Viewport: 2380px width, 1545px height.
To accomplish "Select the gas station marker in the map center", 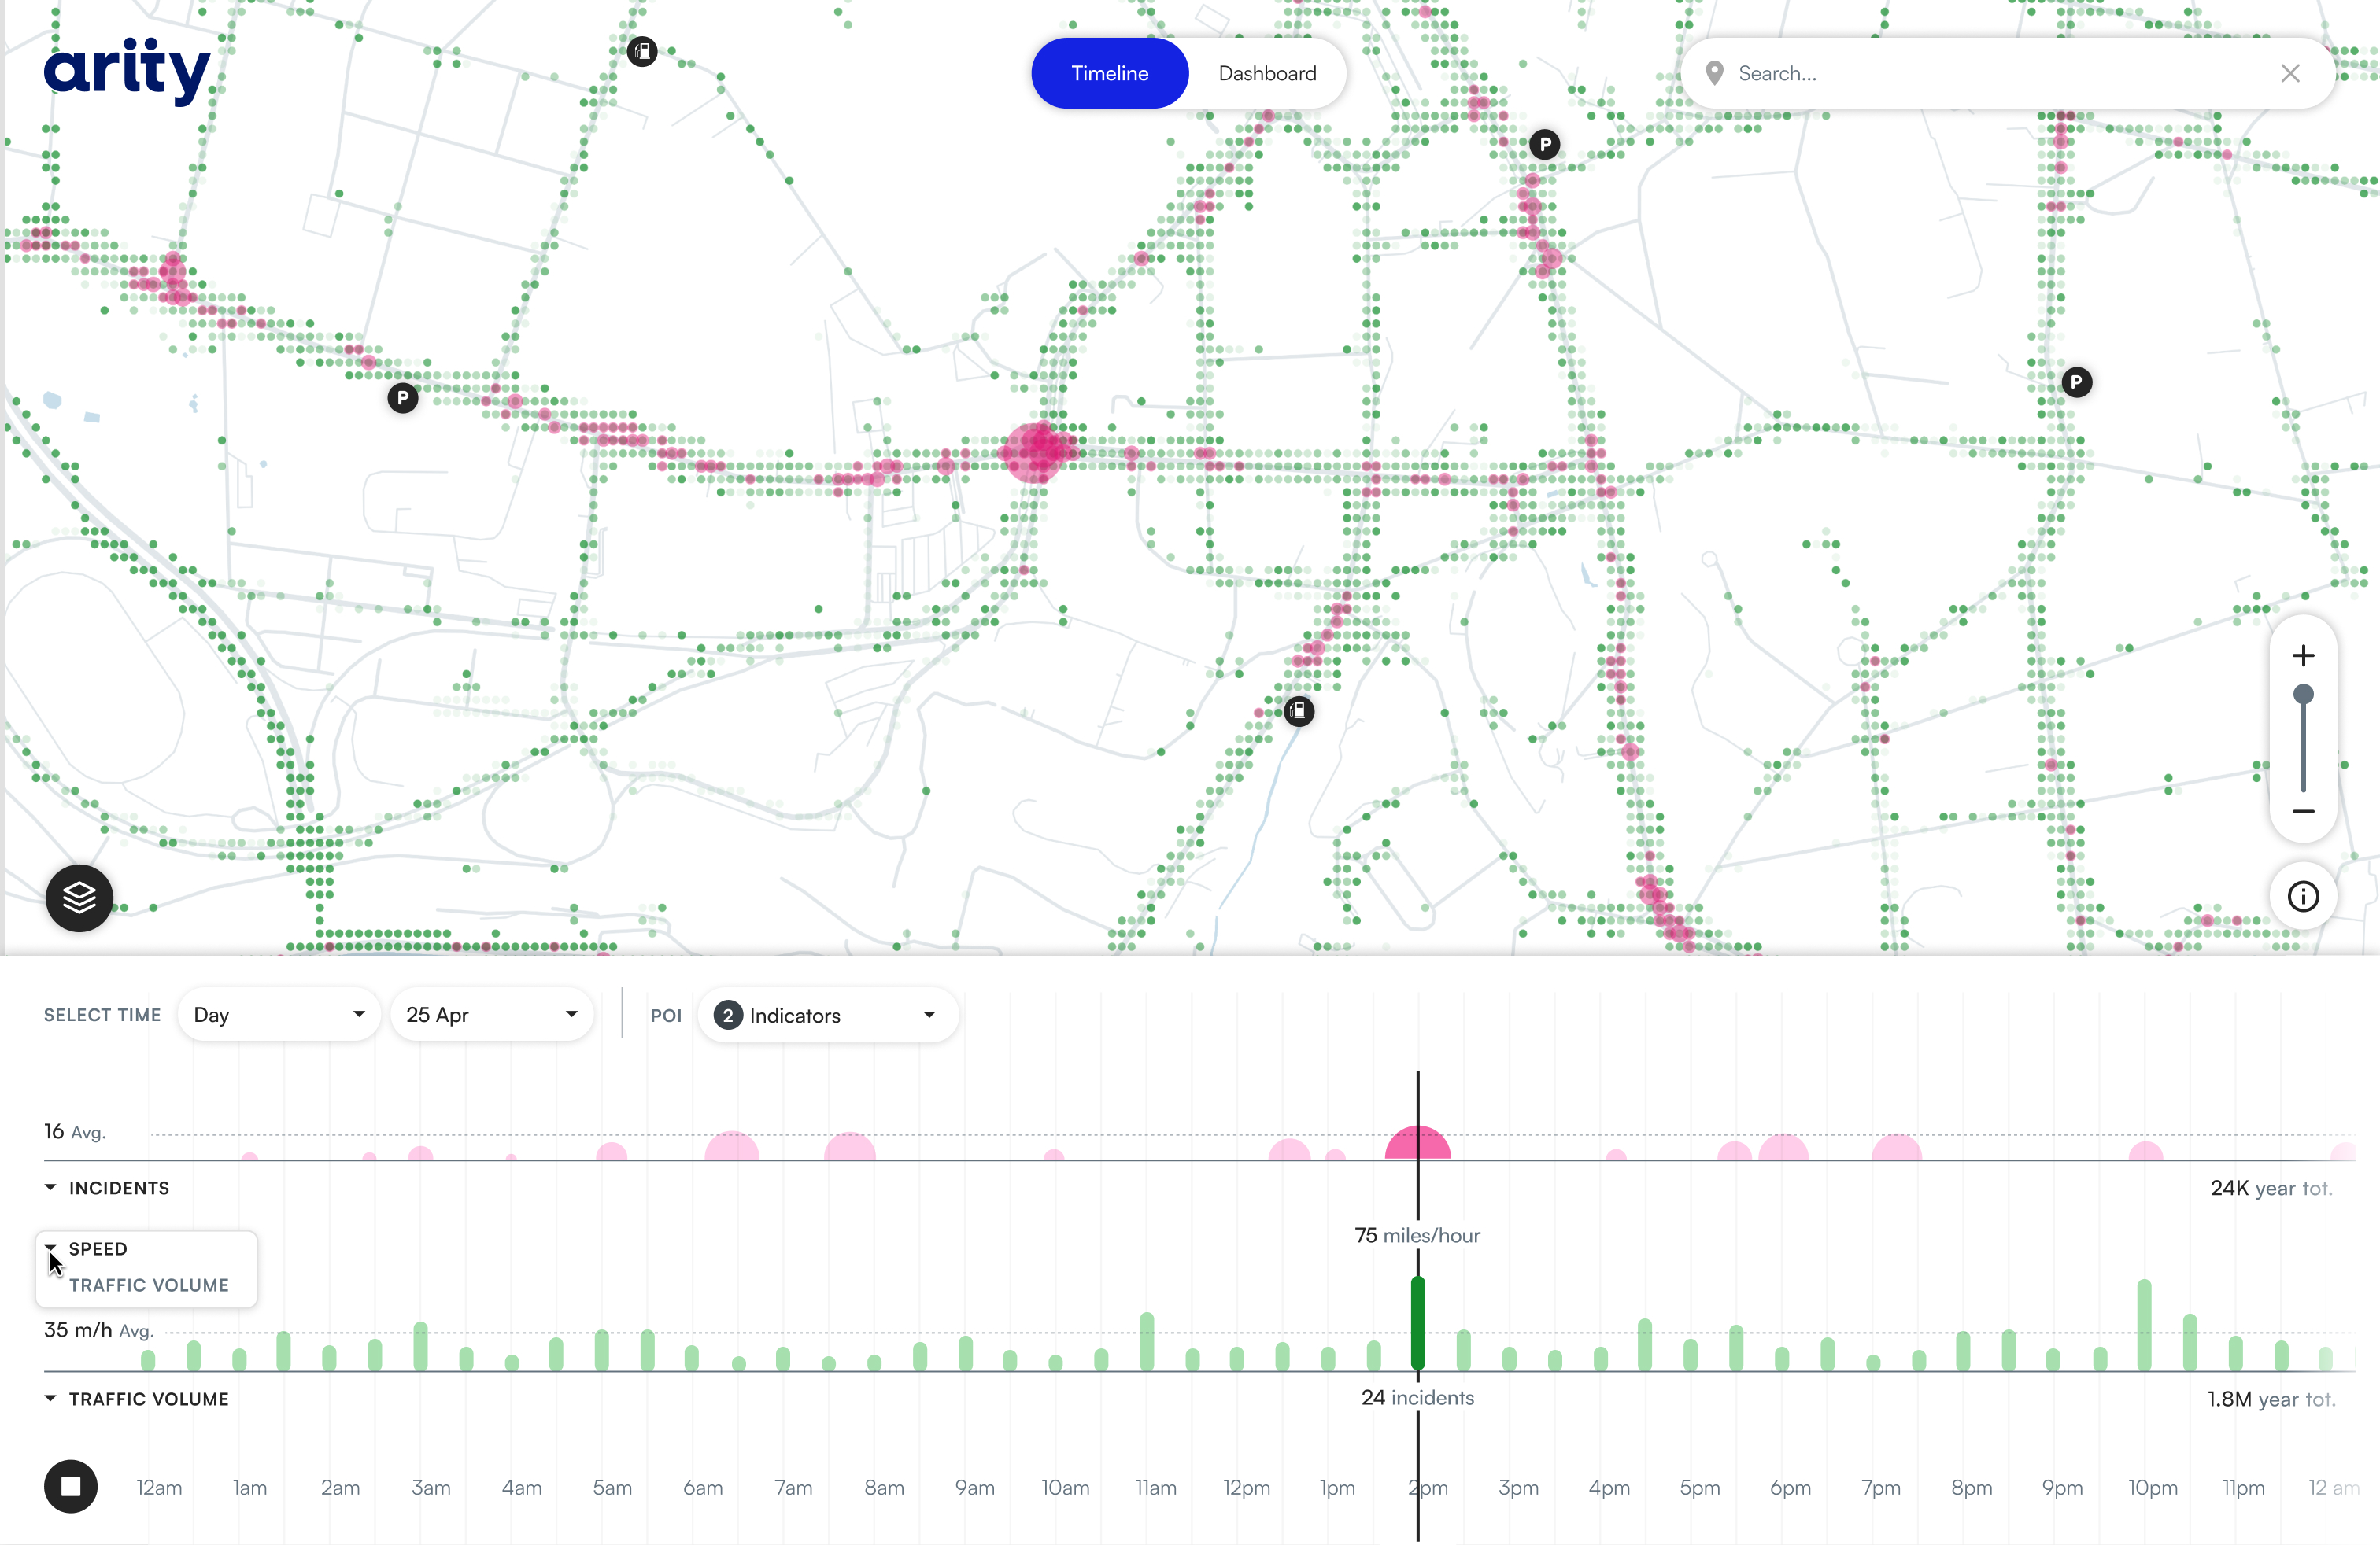I will point(1297,710).
